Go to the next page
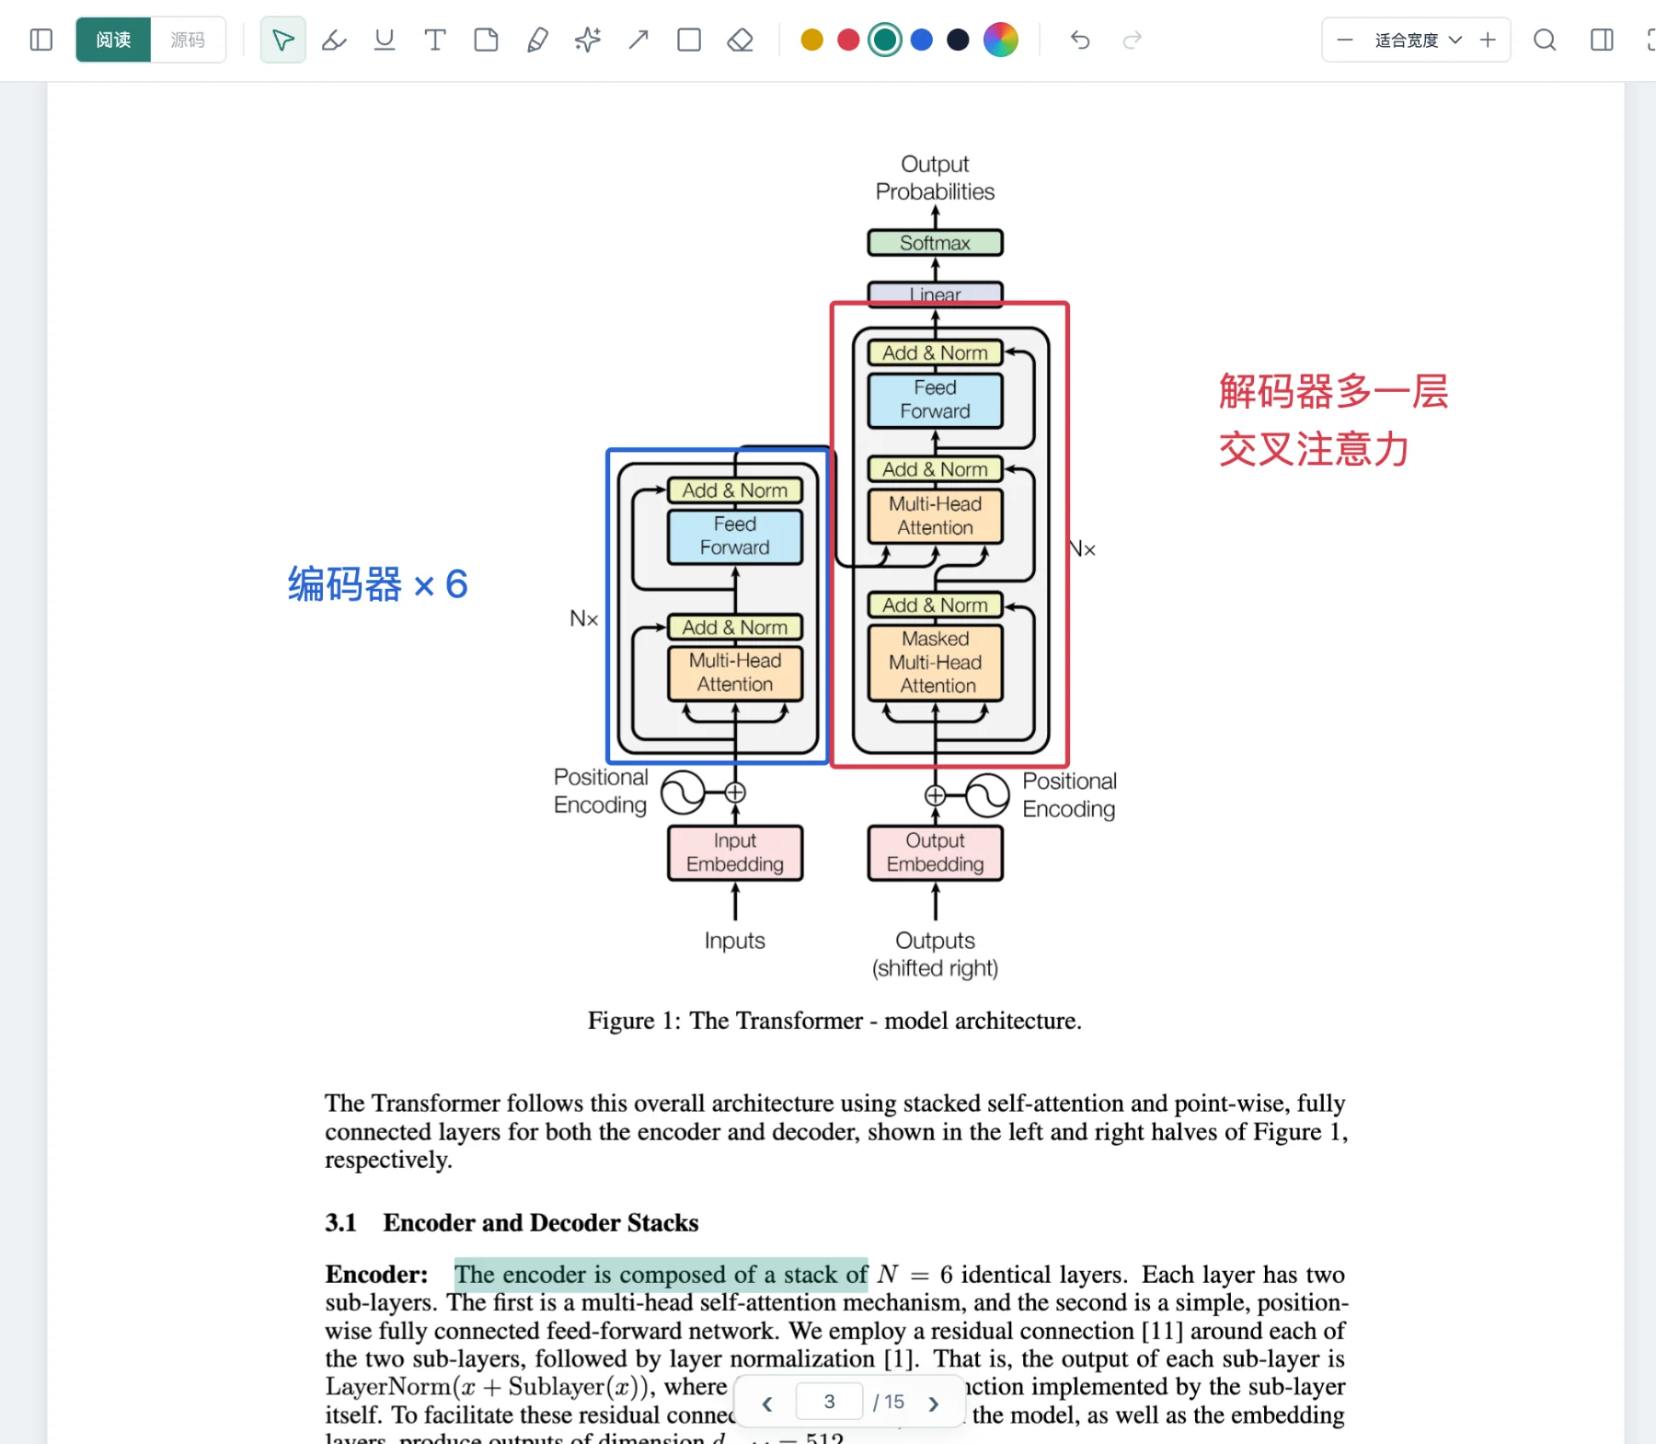Viewport: 1656px width, 1444px height. point(934,1404)
